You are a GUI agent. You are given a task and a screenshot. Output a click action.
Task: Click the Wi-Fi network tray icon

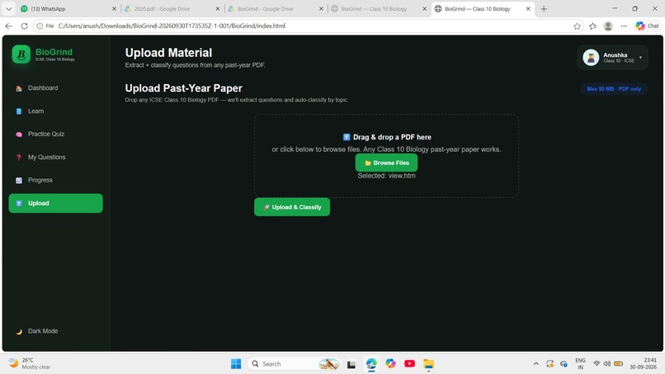(x=597, y=364)
